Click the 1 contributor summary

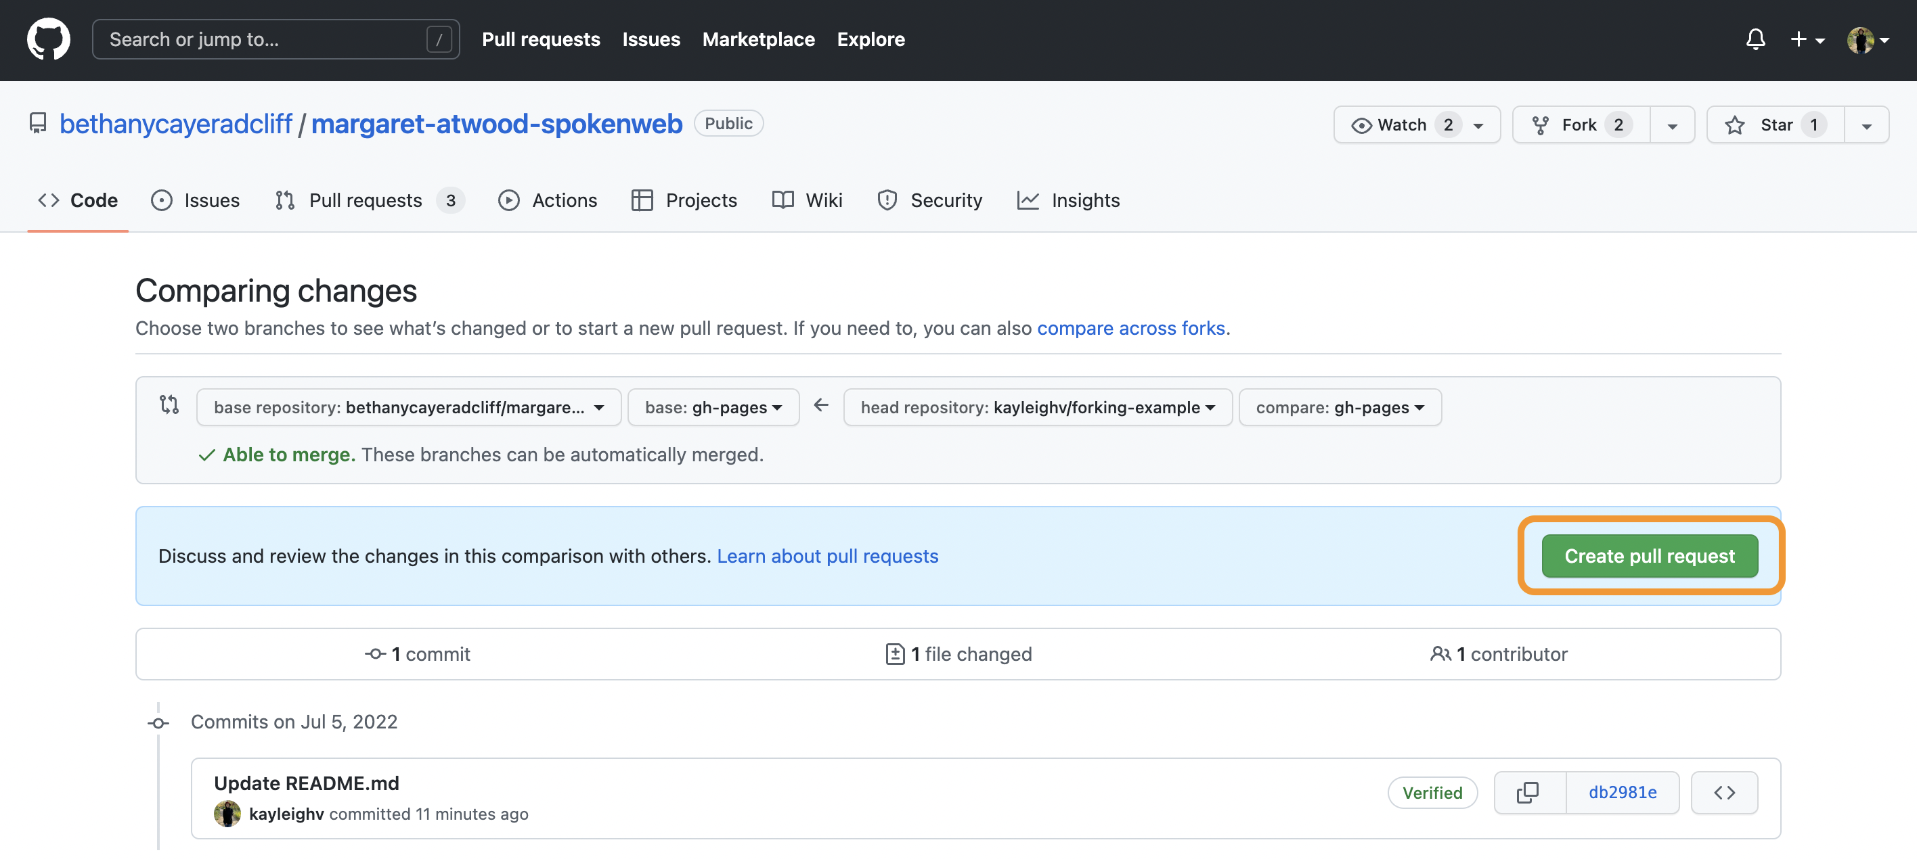point(1499,654)
